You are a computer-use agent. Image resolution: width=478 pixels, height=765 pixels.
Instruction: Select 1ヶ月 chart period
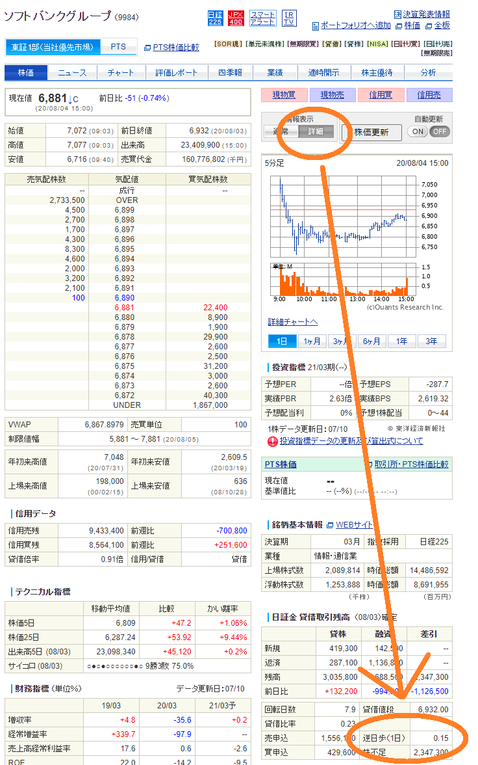[312, 341]
